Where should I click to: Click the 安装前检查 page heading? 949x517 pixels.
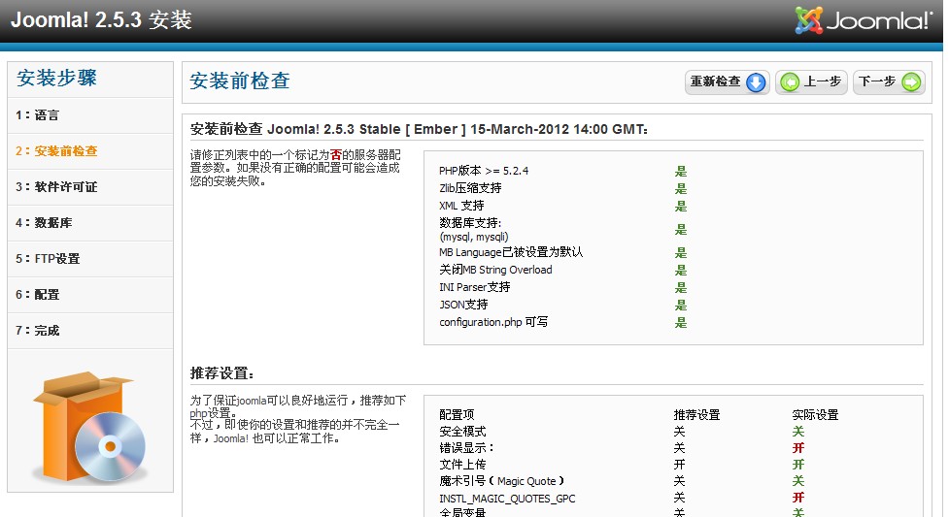(240, 81)
